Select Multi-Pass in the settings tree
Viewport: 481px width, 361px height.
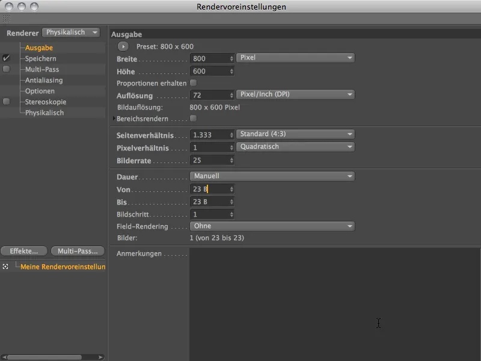pyautogui.click(x=42, y=69)
